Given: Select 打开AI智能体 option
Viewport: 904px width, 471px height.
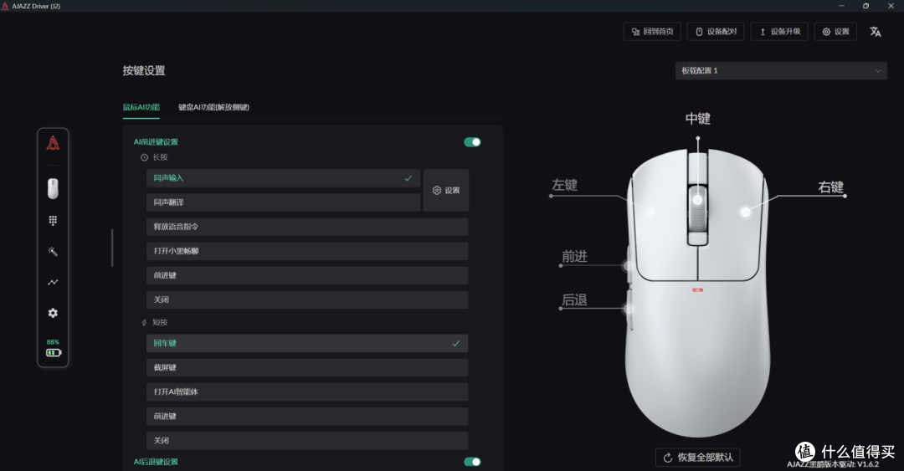Looking at the screenshot, I should 307,392.
